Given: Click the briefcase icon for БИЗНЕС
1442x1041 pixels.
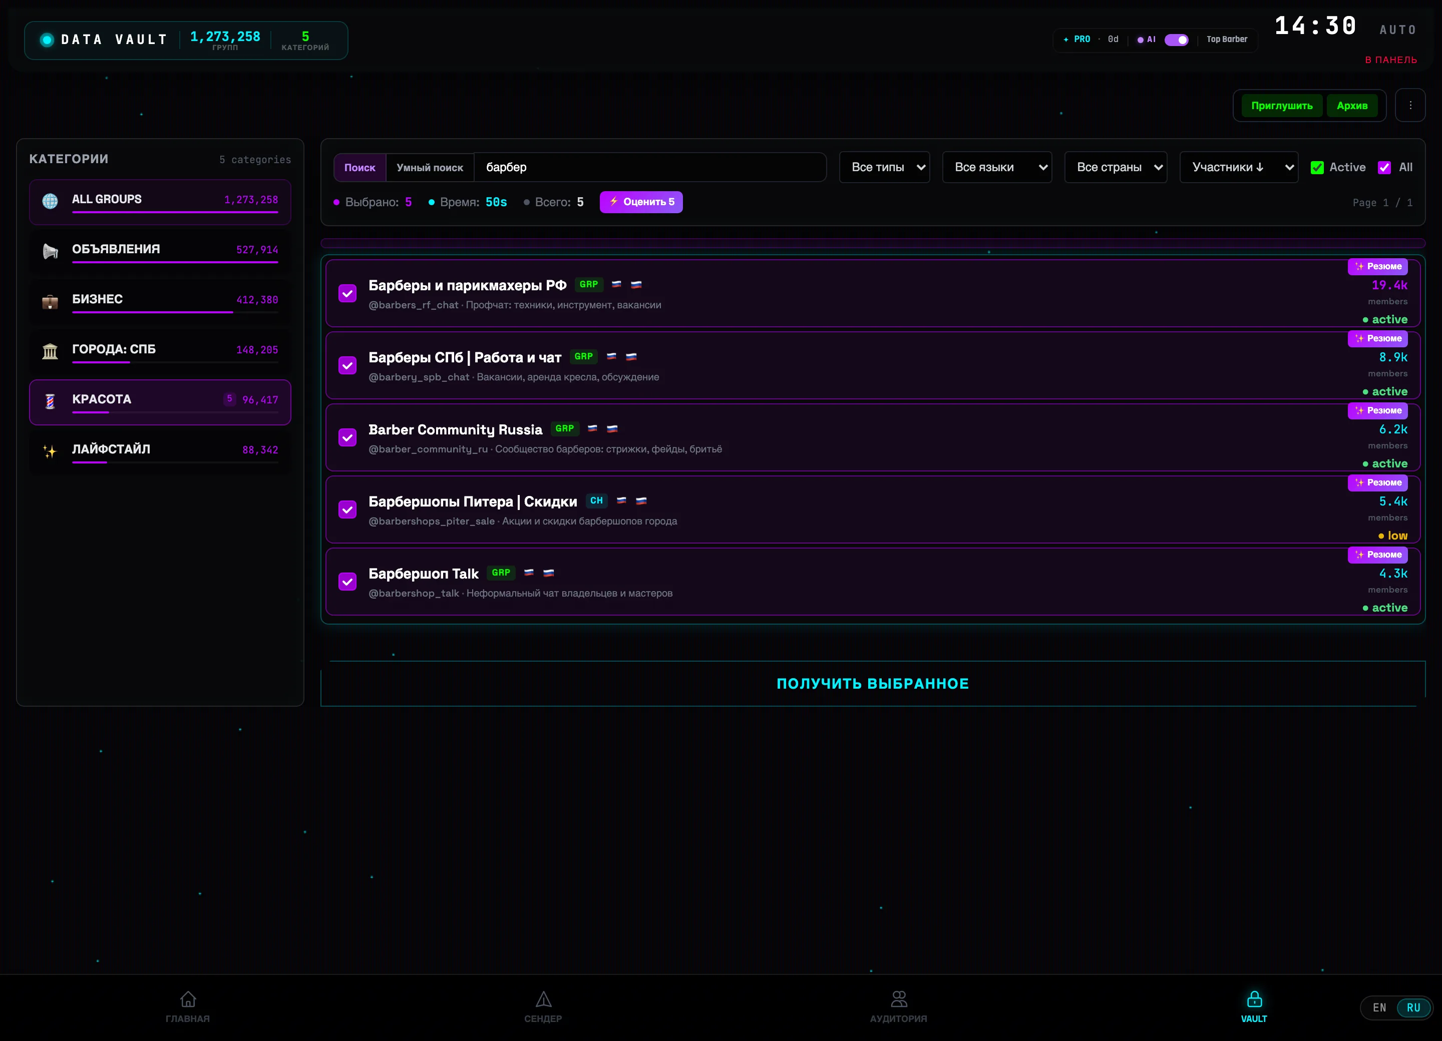Looking at the screenshot, I should click(x=50, y=302).
